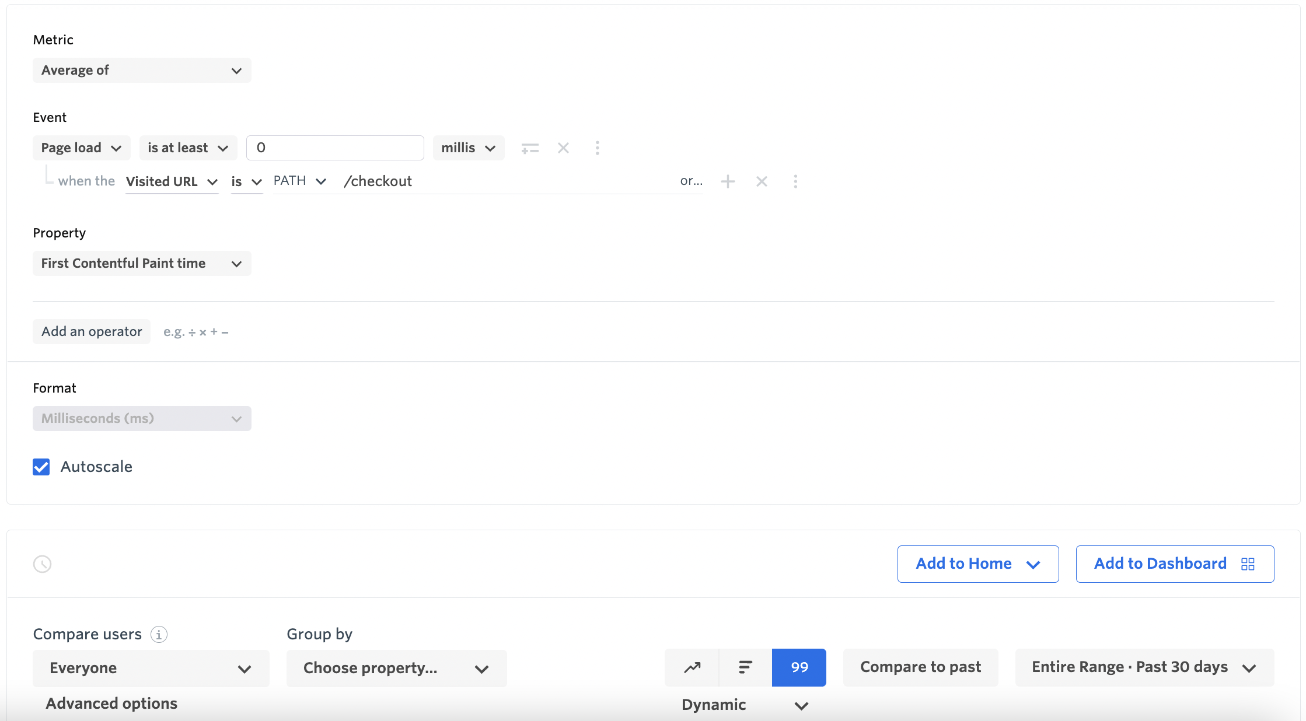This screenshot has width=1306, height=721.
Task: Click Compare to past button
Action: pos(920,667)
